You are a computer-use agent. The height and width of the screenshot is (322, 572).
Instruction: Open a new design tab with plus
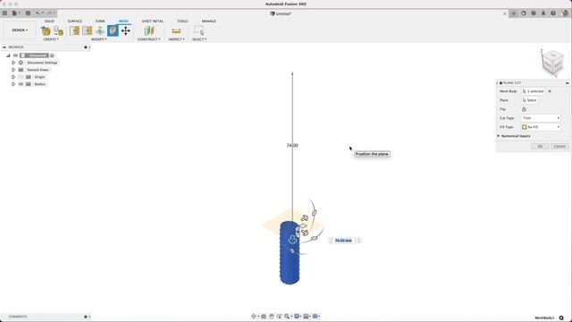point(514,13)
